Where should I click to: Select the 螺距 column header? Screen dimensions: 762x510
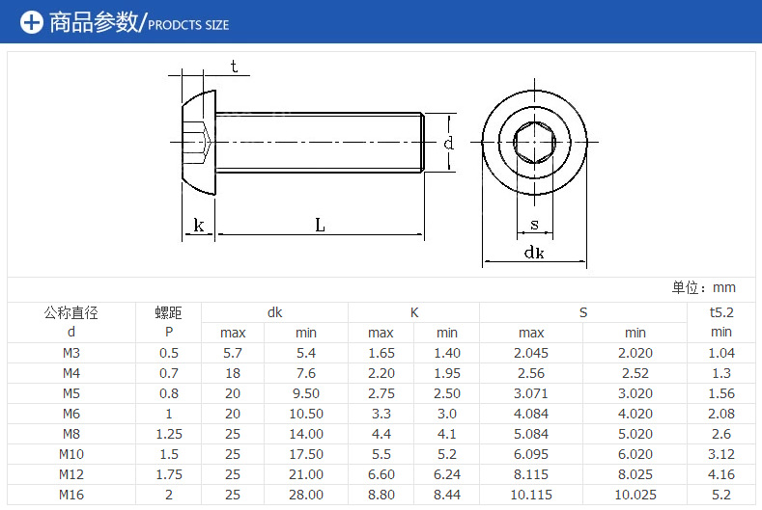coord(168,312)
